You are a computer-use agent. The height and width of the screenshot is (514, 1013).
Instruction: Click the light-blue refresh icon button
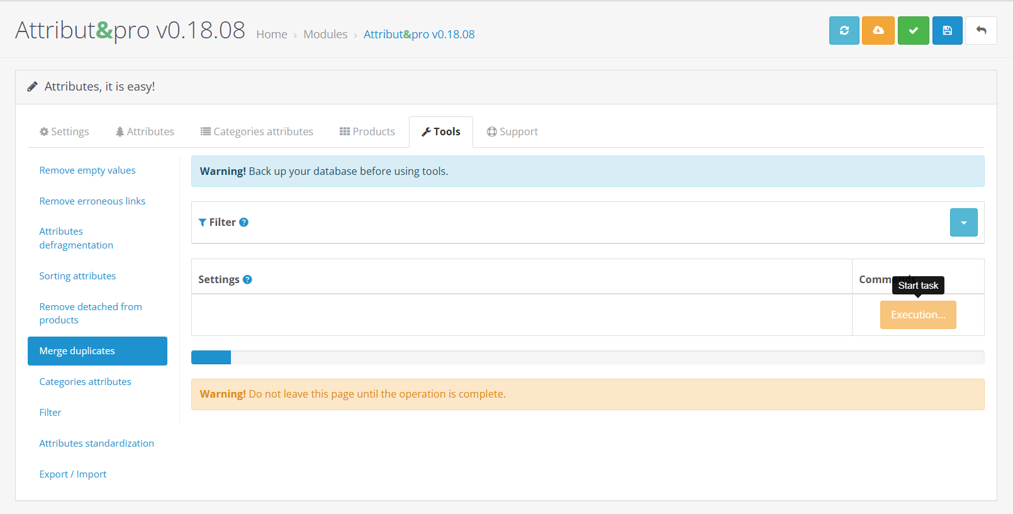pyautogui.click(x=844, y=30)
